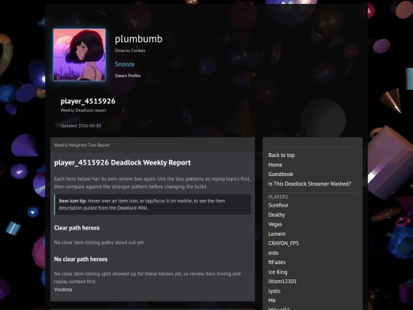The height and width of the screenshot is (310, 413).
Task: Open player Ice King's page
Action: (278, 272)
